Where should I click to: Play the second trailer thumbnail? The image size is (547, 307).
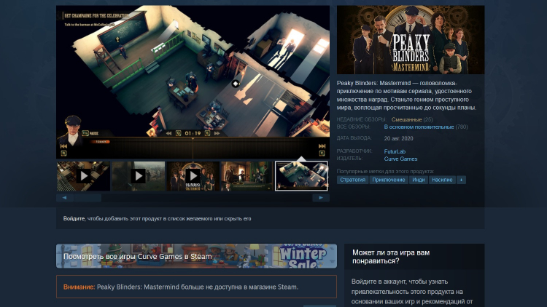138,176
